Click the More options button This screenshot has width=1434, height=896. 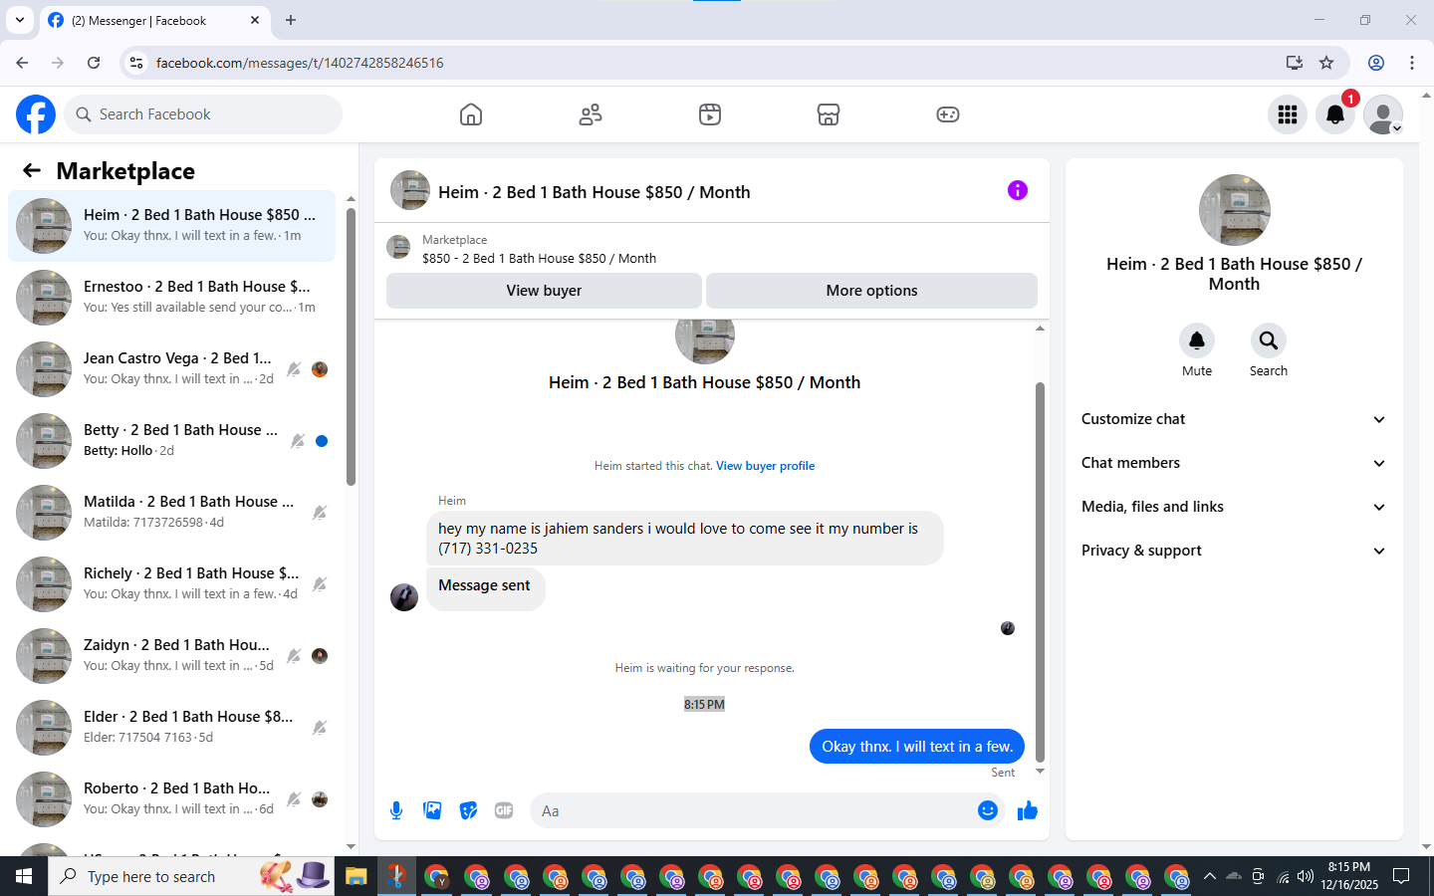(871, 291)
